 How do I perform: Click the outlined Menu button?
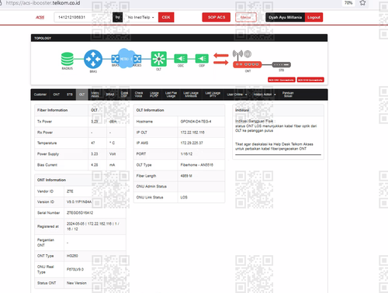[246, 17]
